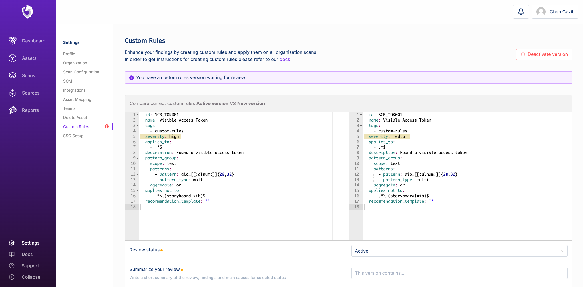Click 'pattern_type: multi' line in New version

(406, 180)
